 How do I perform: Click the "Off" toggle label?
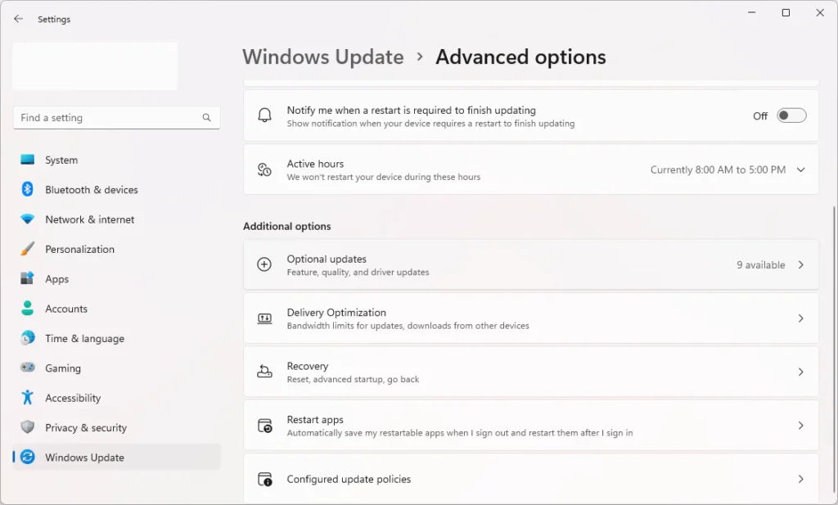[x=760, y=116]
